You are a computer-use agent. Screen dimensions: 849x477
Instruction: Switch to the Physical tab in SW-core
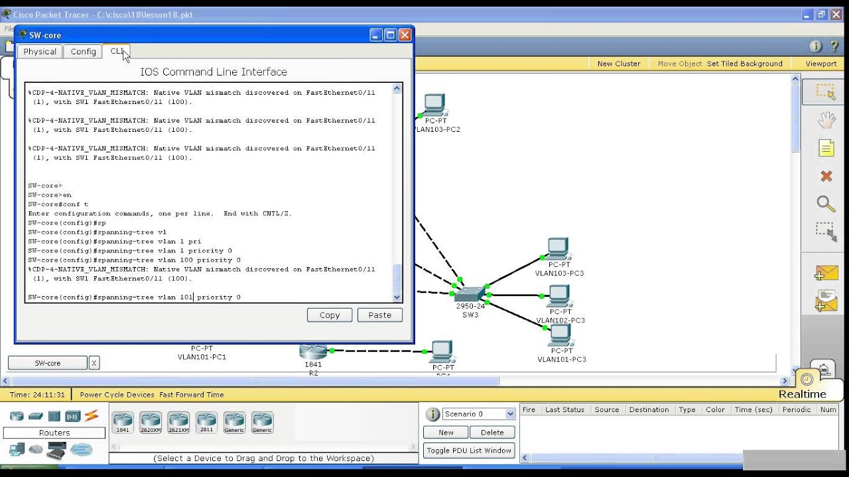[x=40, y=52]
